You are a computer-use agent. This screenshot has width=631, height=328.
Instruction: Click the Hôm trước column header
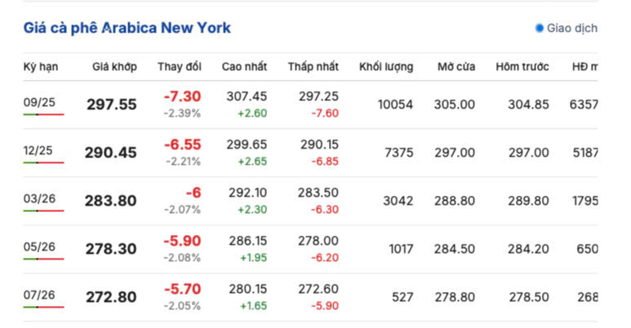(522, 67)
